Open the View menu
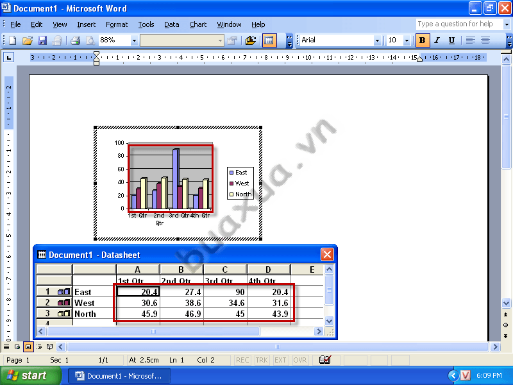513x385 pixels. (60, 24)
